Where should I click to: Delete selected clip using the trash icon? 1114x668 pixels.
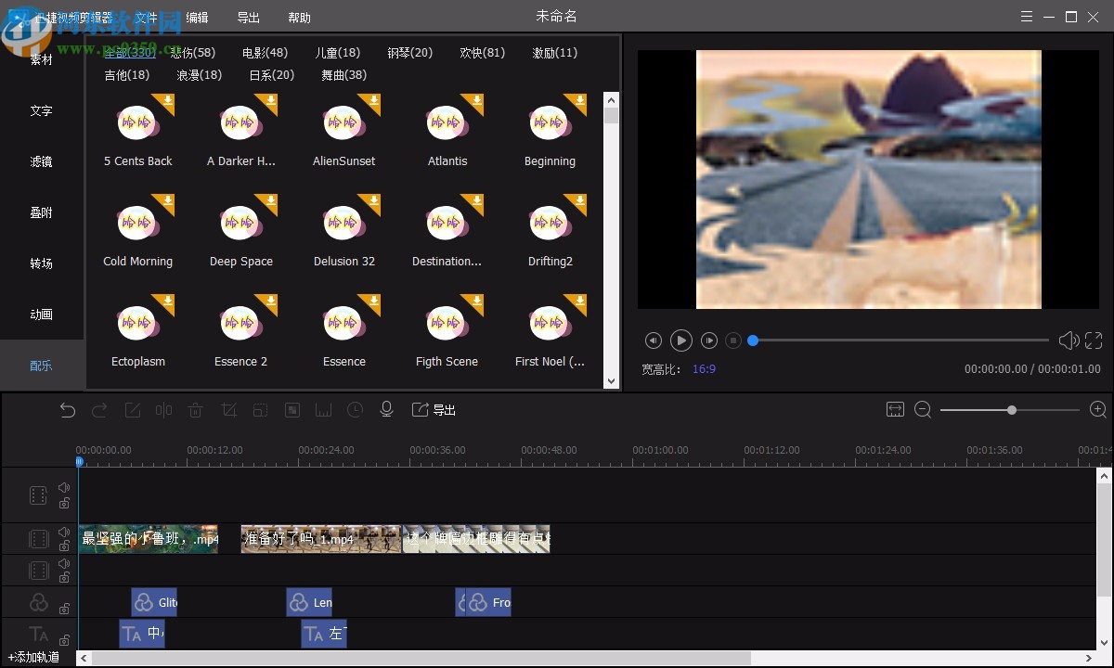[195, 409]
